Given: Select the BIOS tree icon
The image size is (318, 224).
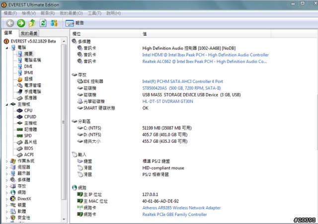Looking at the screenshot, I should coord(20,149).
